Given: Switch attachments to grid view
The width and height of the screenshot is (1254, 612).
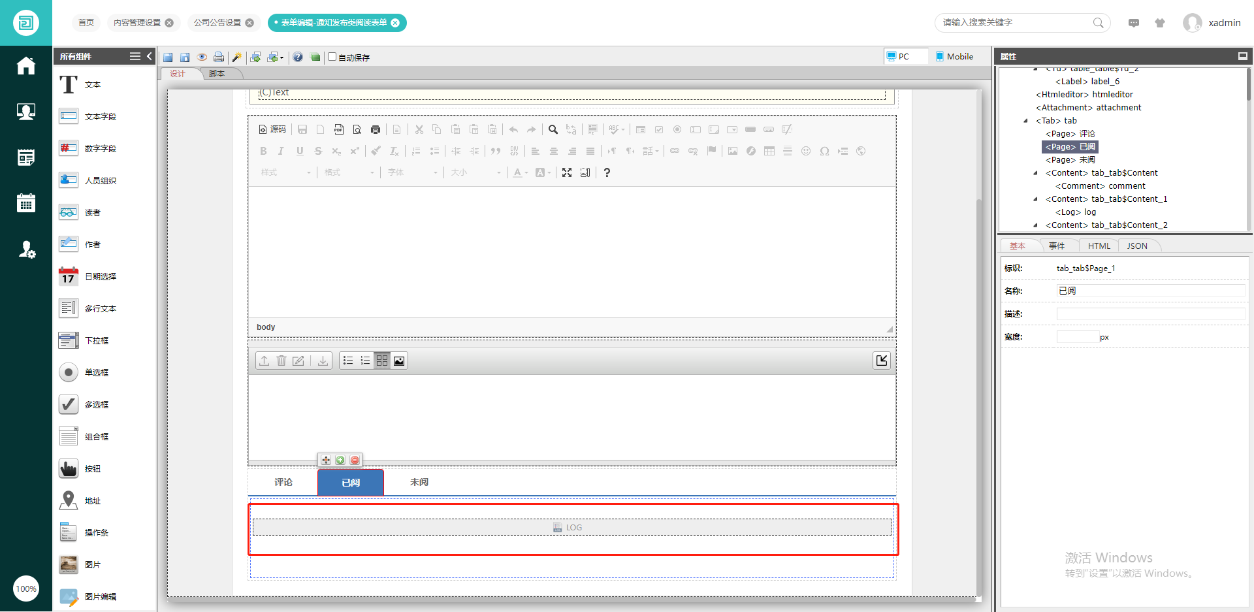Looking at the screenshot, I should 382,361.
